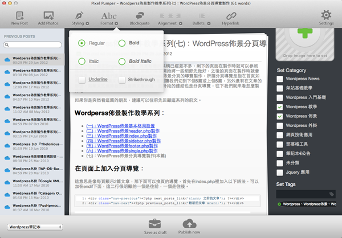
Task: Select the post dated 03:29 PM 29 Jun 2012
Action: (x=32, y=59)
